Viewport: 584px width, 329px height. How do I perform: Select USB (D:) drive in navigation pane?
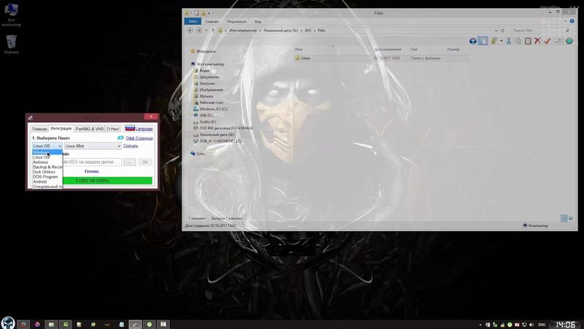pyautogui.click(x=206, y=115)
